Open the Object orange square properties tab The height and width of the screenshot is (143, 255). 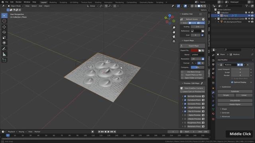tap(213, 88)
